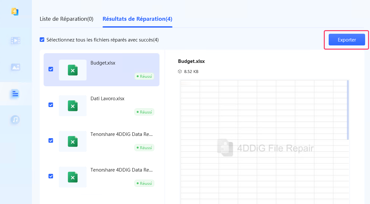
Task: Click the Excel icon for Dati Lavoro.xlsx
Action: pyautogui.click(x=73, y=106)
